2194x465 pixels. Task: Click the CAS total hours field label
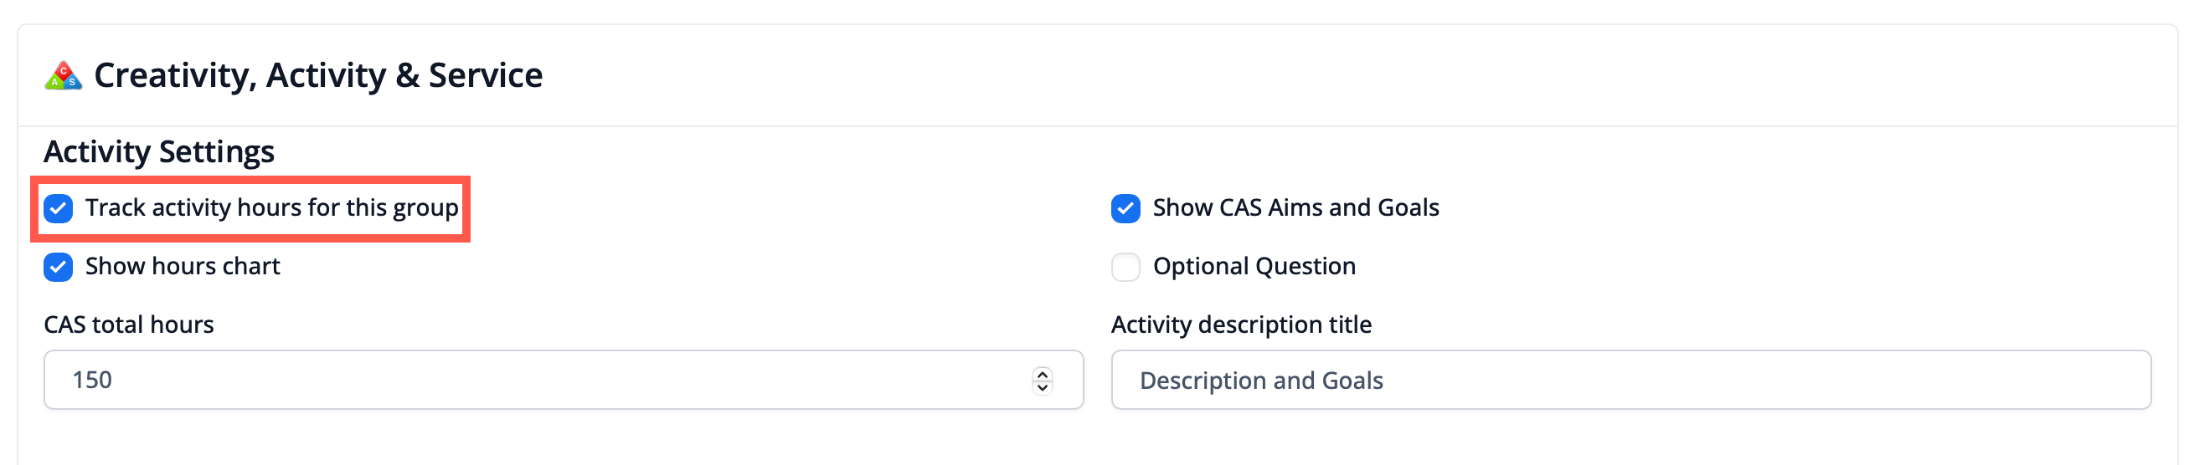[129, 324]
